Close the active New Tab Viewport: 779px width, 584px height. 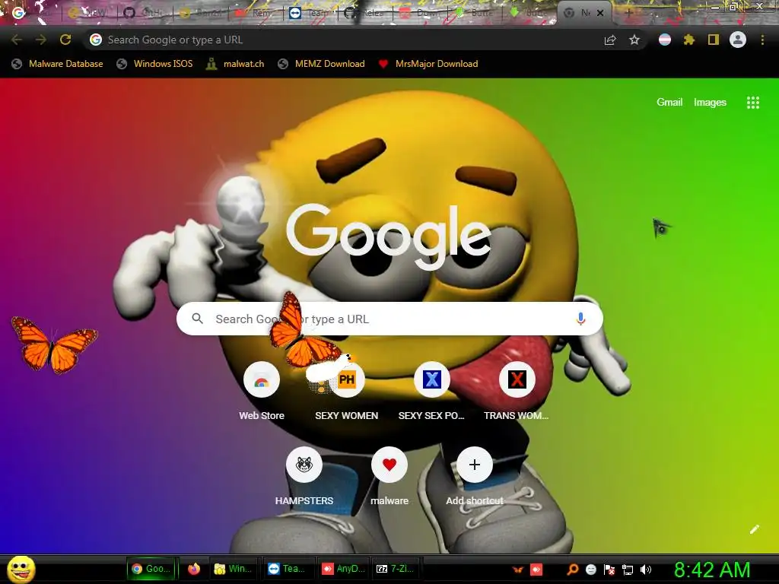tap(600, 13)
